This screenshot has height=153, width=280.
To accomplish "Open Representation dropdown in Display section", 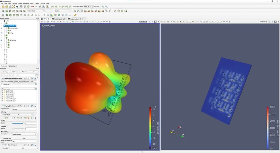I will (x=24, y=109).
